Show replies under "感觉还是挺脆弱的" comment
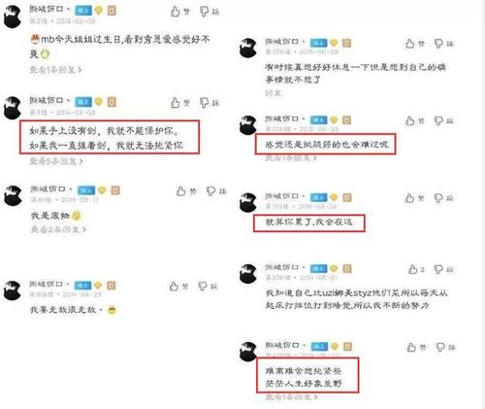This screenshot has width=485, height=409. tap(291, 158)
